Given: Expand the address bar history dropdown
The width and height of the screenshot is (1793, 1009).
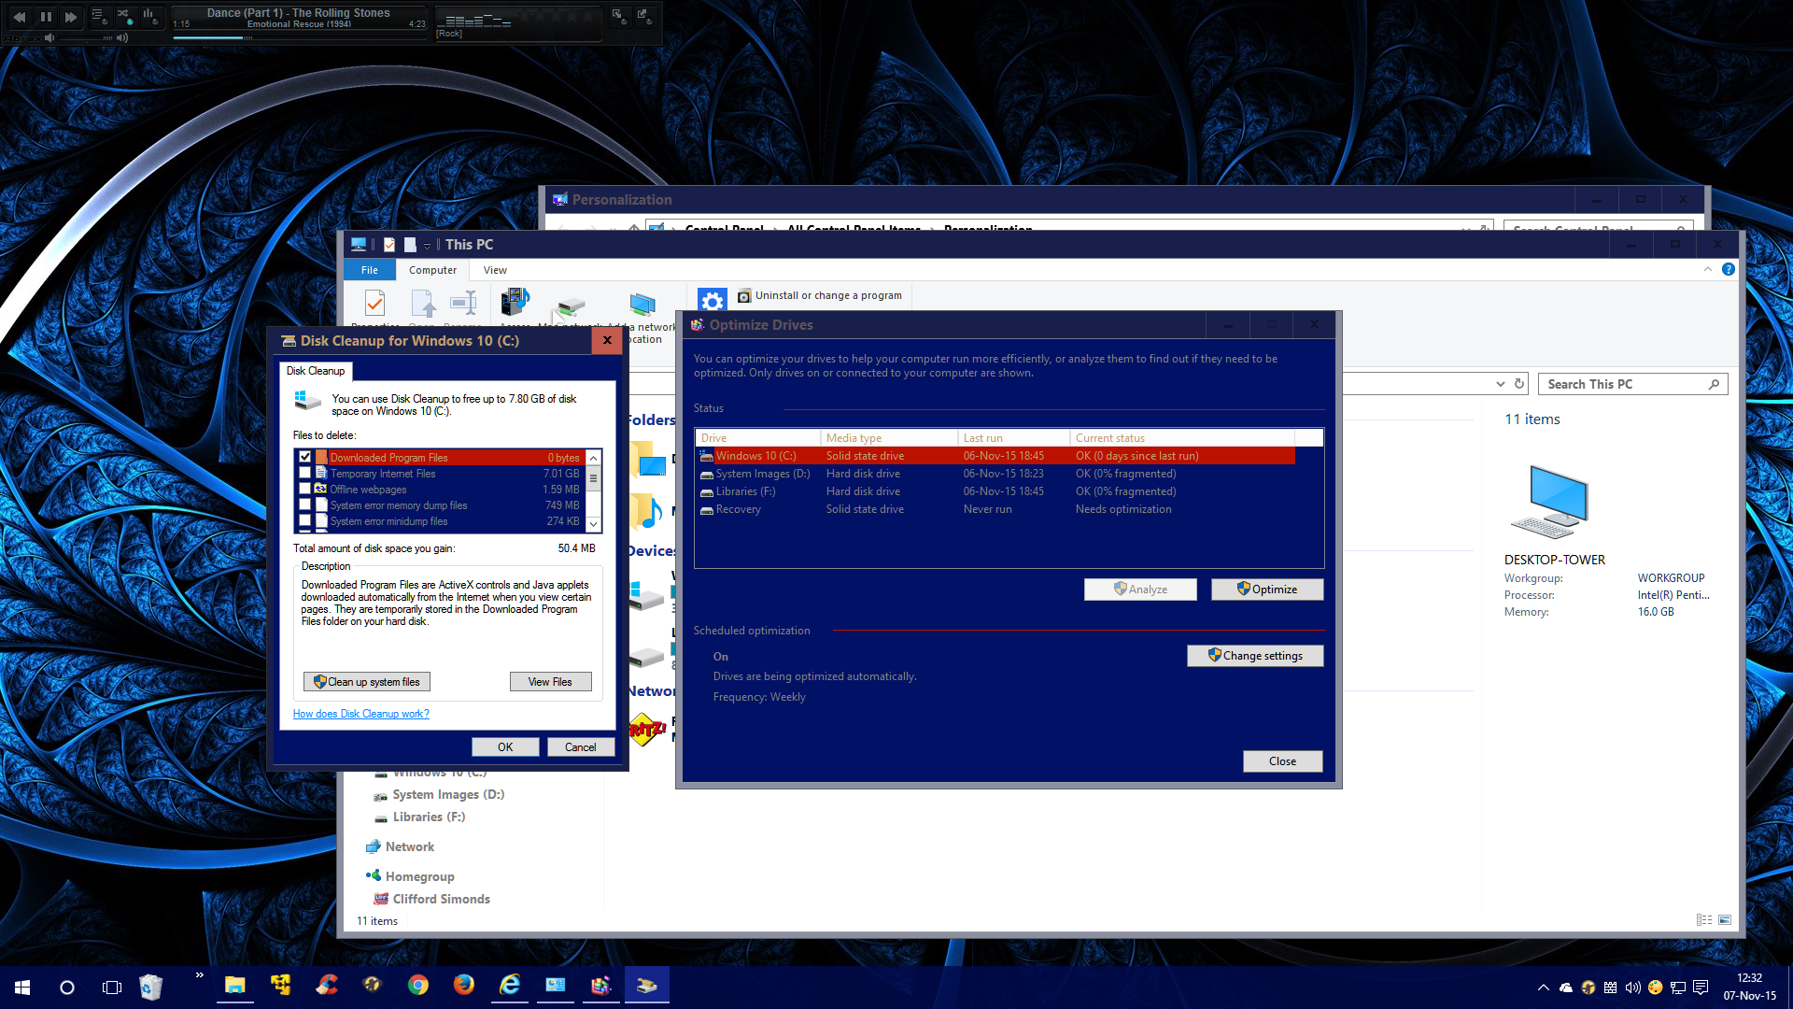Looking at the screenshot, I should (x=1500, y=384).
